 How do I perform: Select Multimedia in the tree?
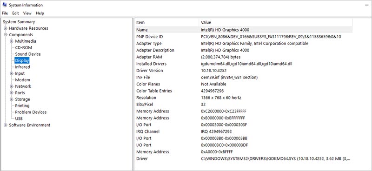[x=26, y=41]
